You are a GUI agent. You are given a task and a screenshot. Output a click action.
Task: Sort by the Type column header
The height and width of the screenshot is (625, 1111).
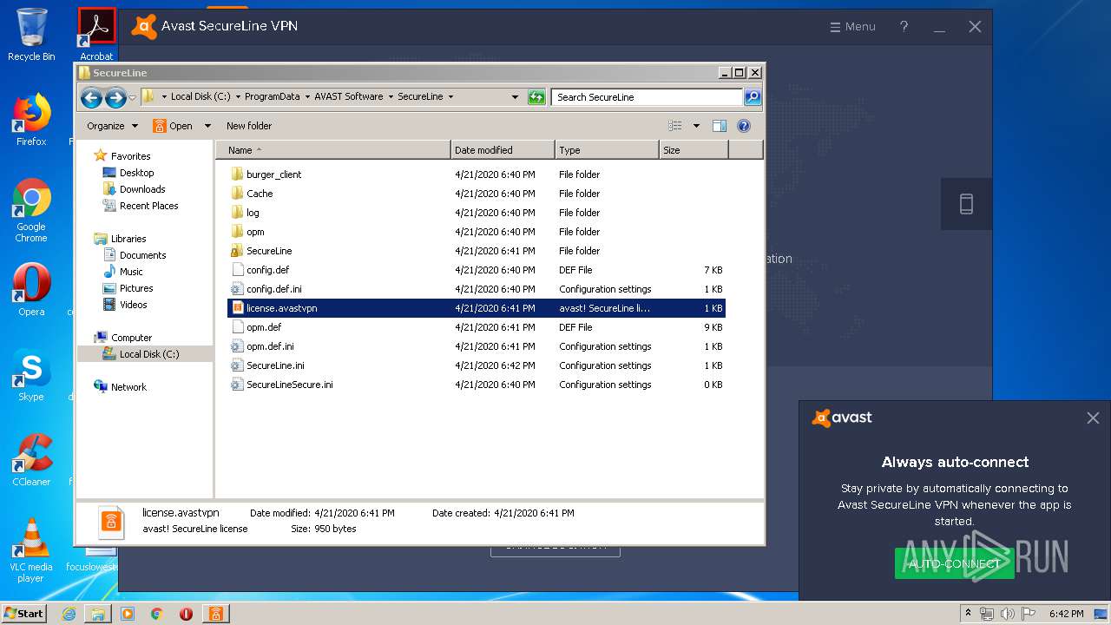[x=607, y=150]
